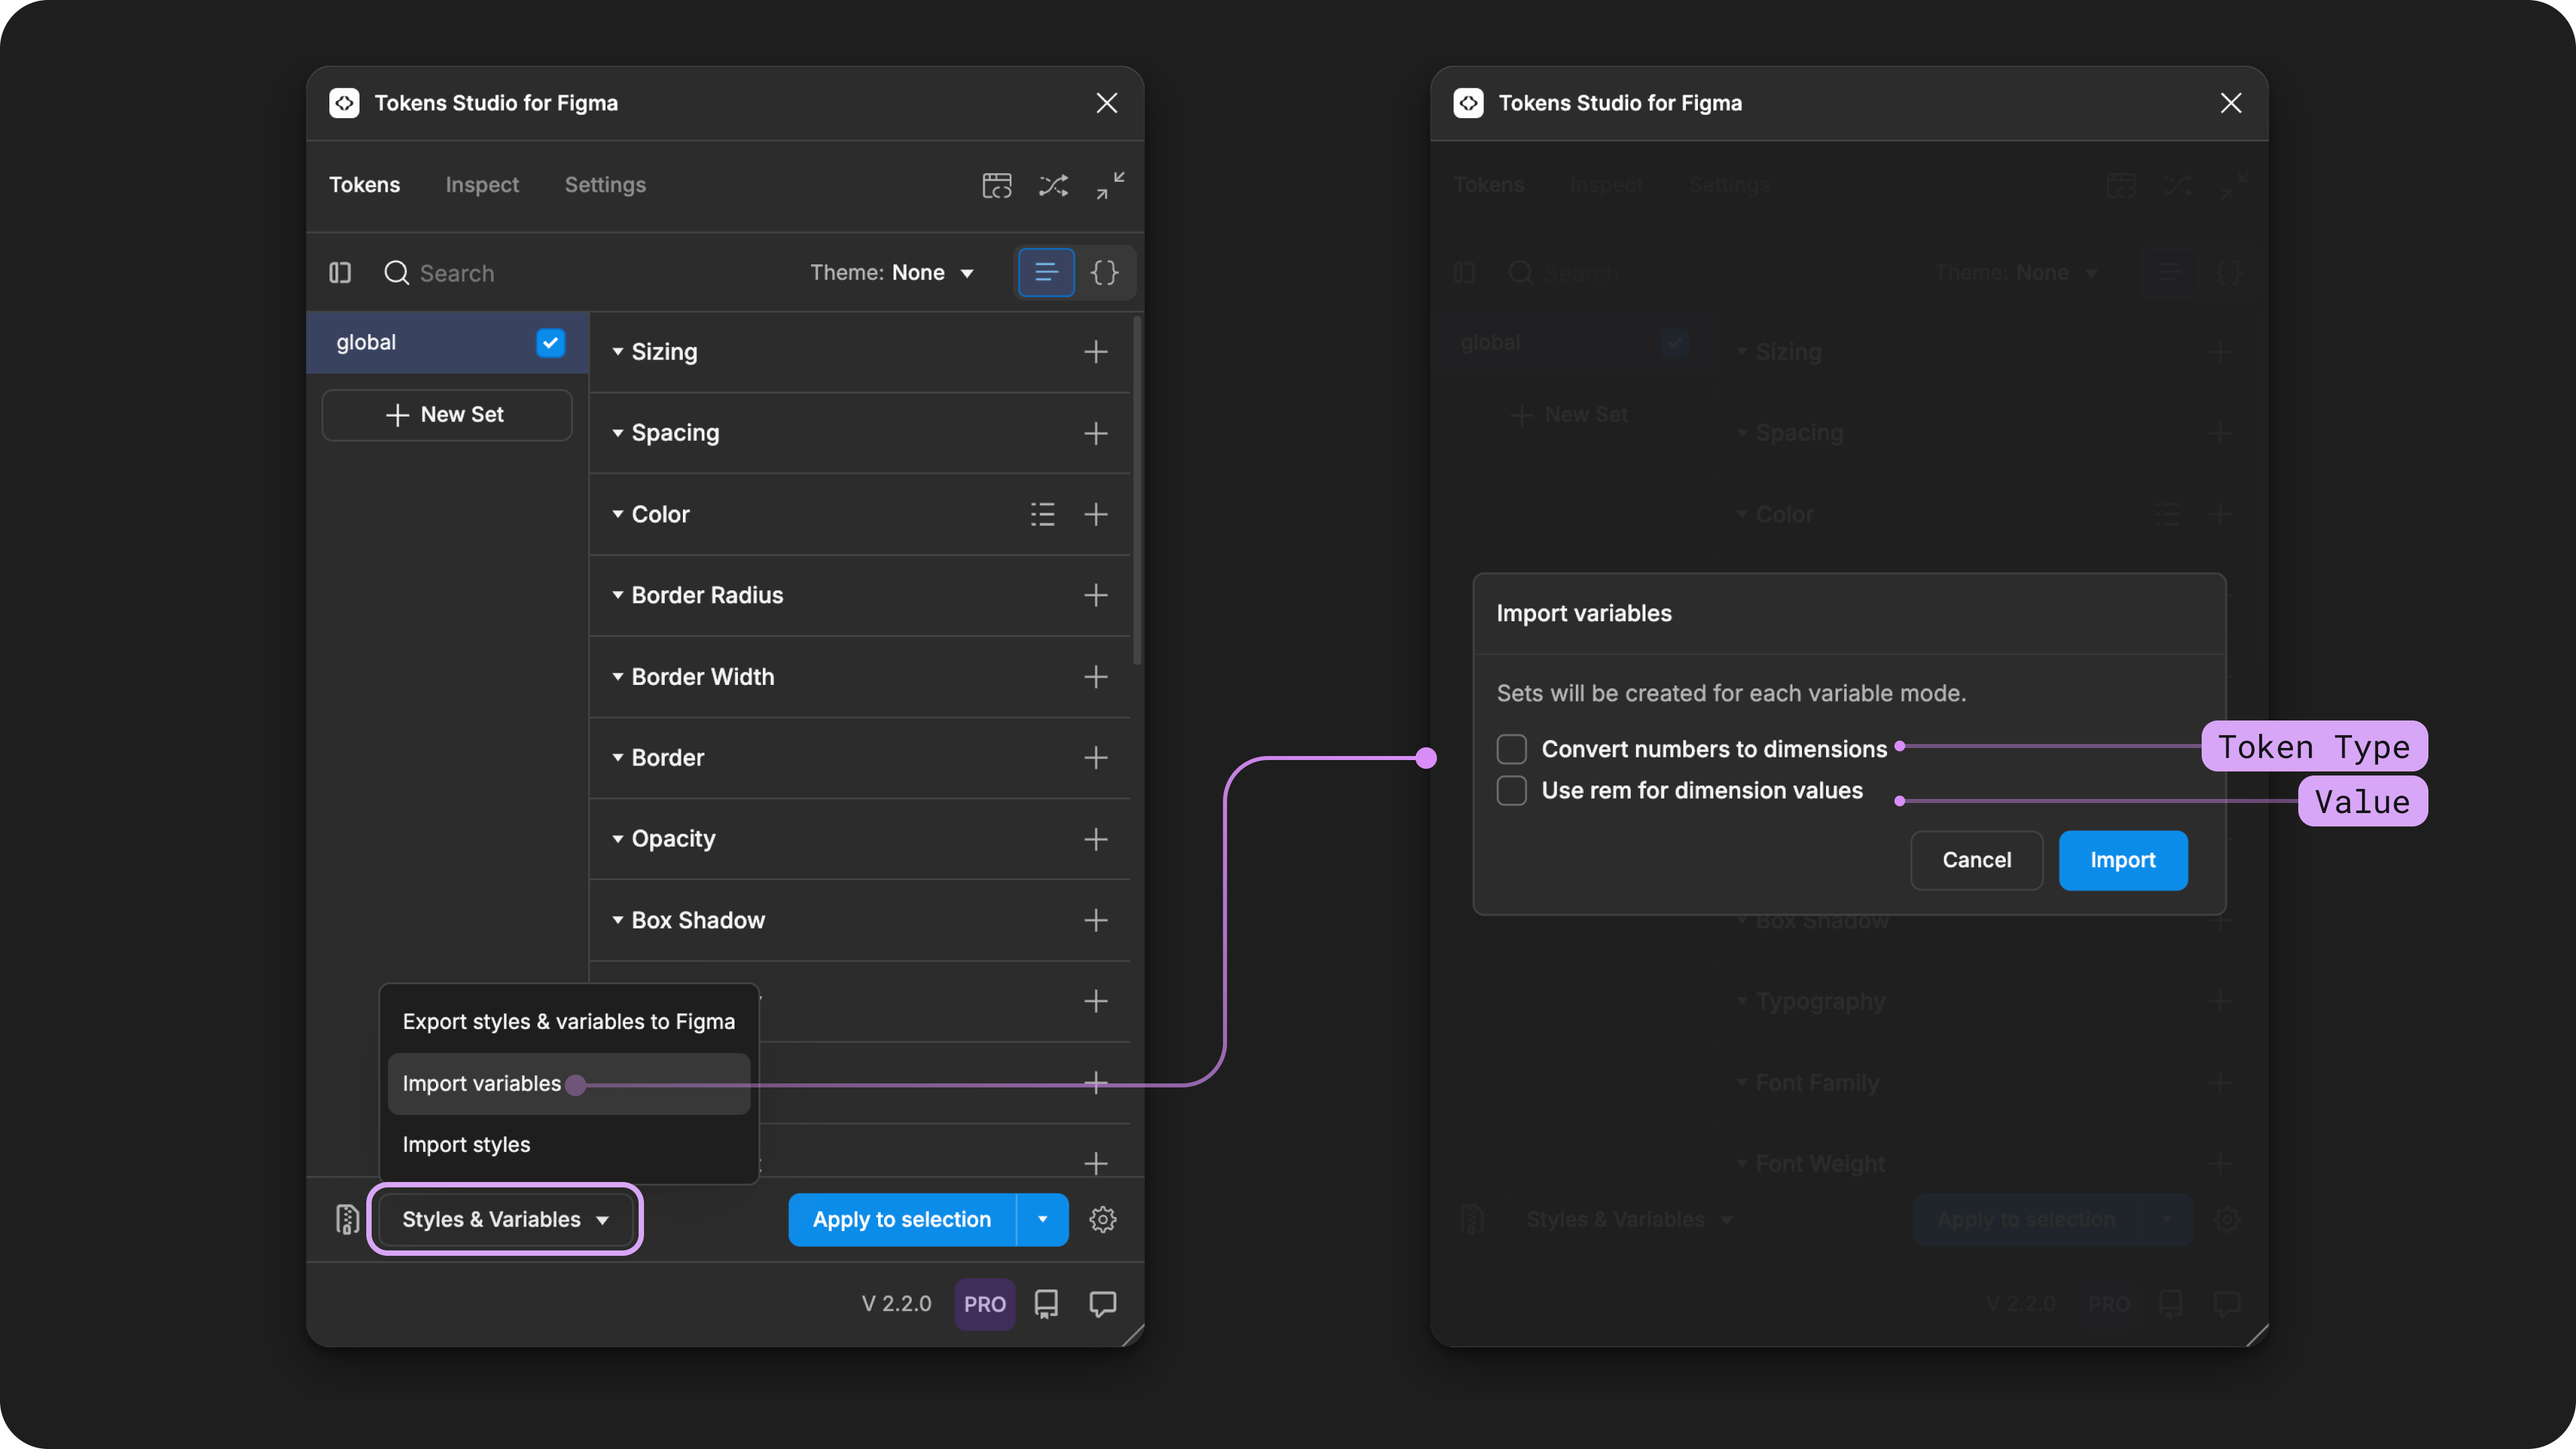Collapse plugin with the minimize arrows icon

[x=1110, y=185]
